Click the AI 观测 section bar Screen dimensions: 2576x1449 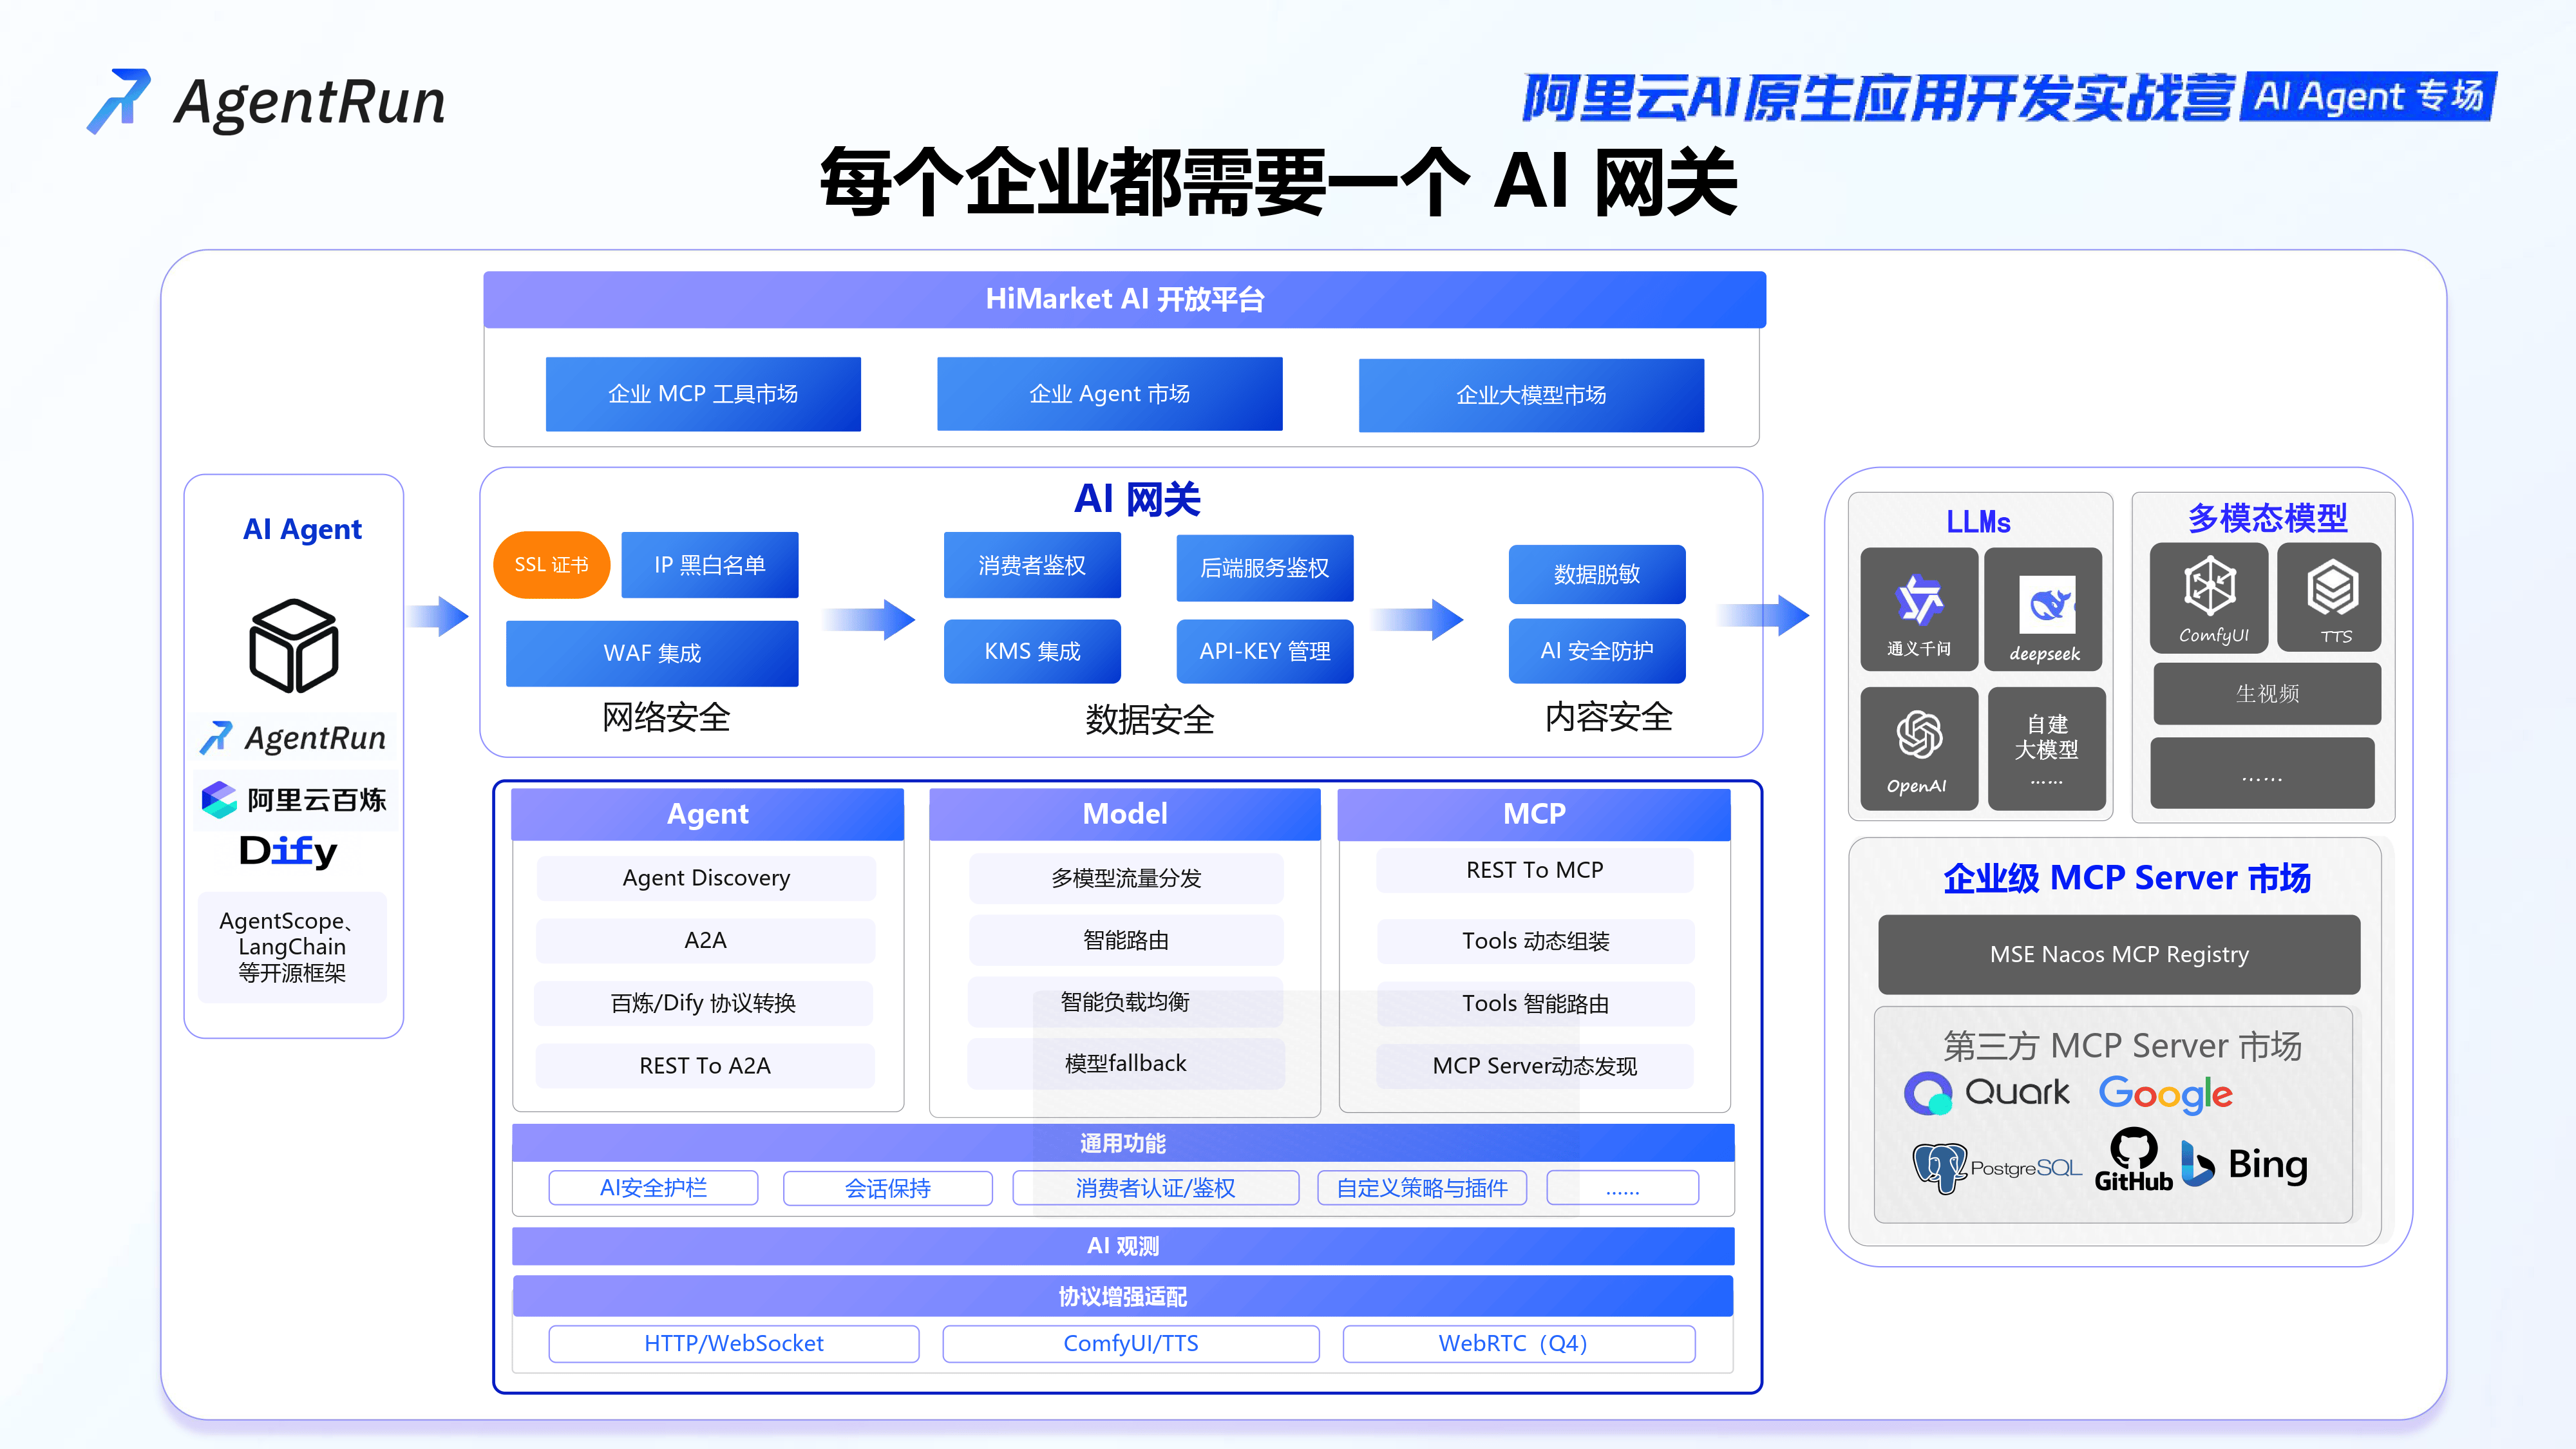(x=1123, y=1246)
